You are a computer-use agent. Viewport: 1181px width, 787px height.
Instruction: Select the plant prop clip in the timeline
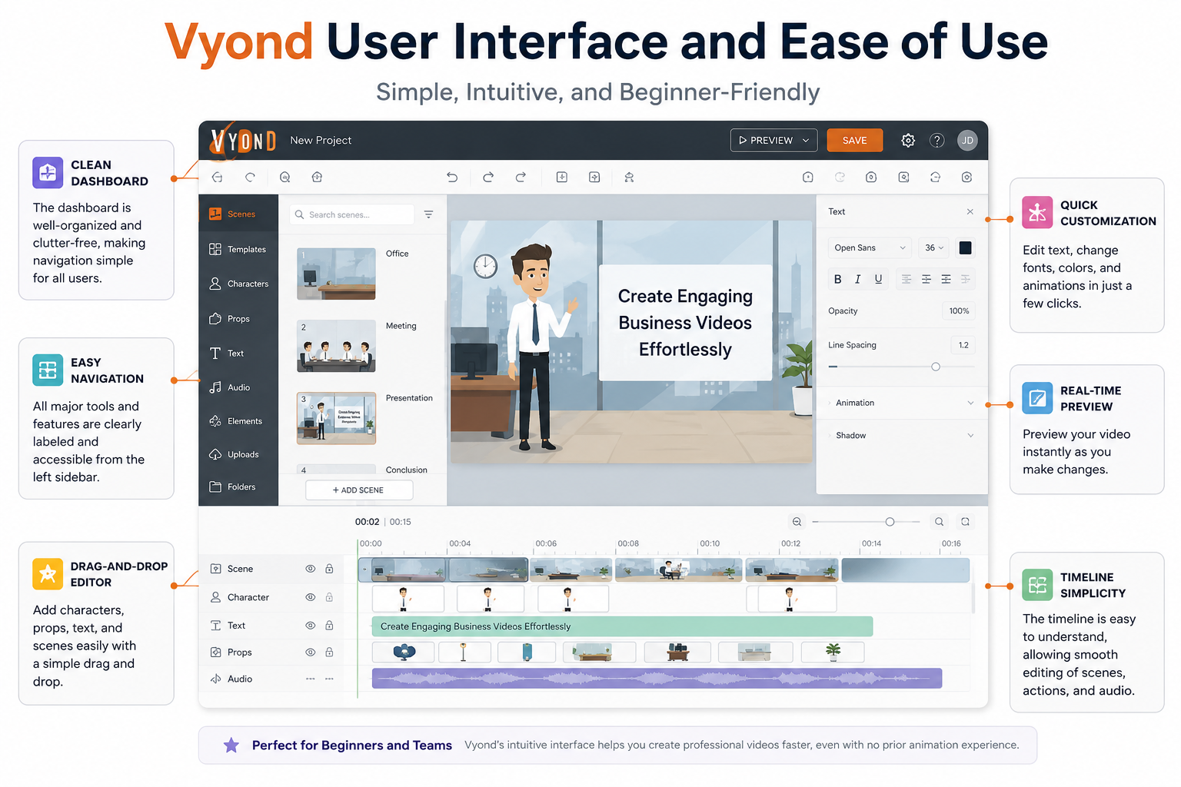pyautogui.click(x=833, y=653)
